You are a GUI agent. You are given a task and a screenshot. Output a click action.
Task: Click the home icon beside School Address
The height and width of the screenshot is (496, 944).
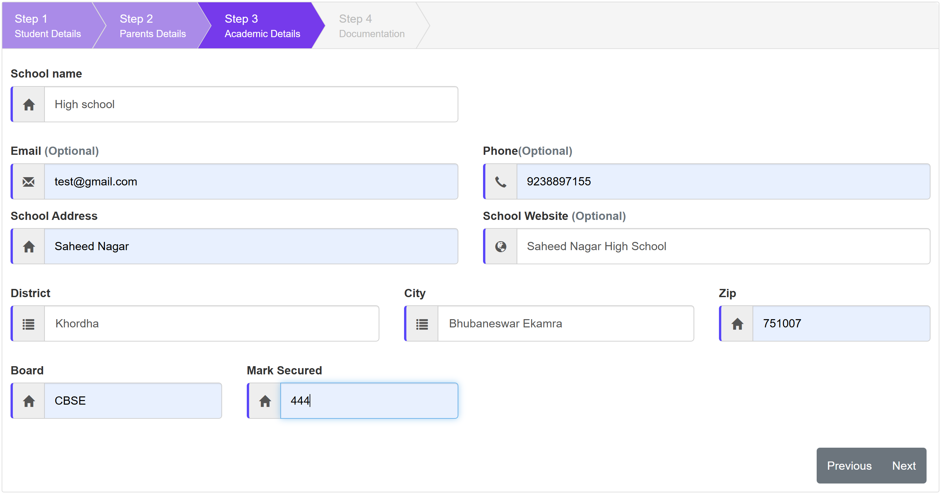tap(29, 247)
